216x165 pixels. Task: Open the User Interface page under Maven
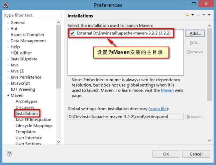pyautogui.click(x=29, y=138)
